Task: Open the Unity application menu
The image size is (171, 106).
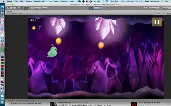Action: (x=10, y=1)
